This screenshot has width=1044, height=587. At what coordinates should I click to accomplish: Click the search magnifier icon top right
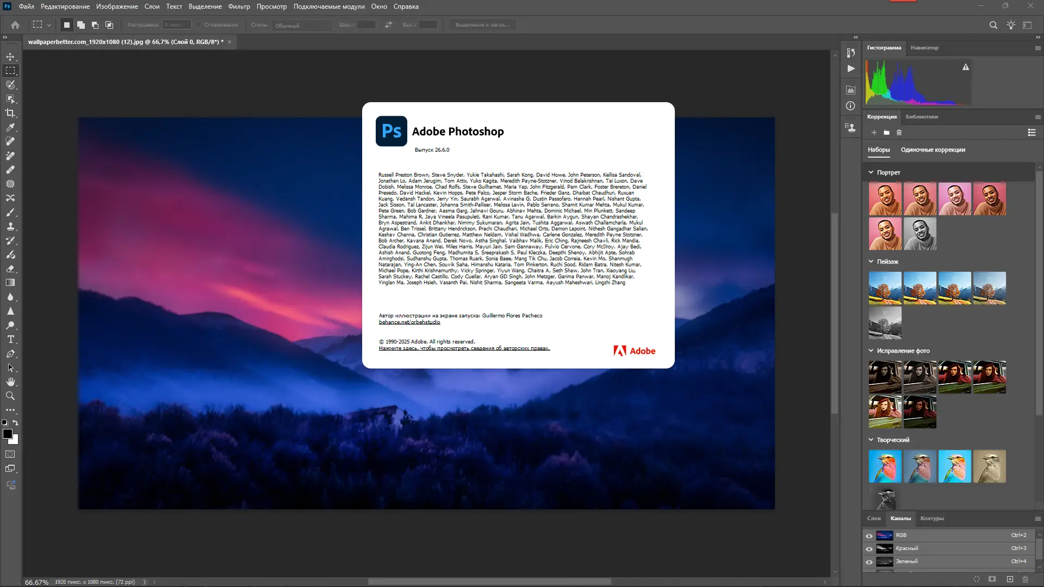(993, 25)
